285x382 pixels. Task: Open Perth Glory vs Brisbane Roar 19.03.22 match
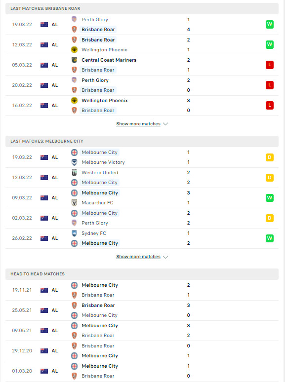pos(142,24)
